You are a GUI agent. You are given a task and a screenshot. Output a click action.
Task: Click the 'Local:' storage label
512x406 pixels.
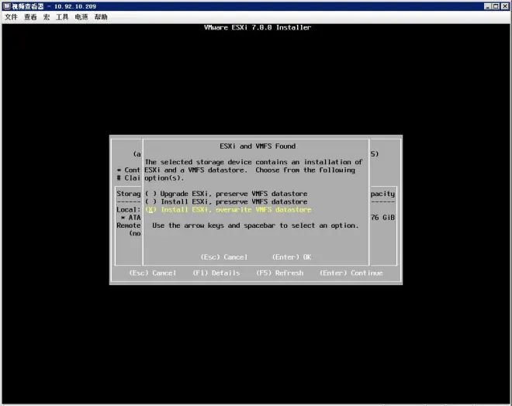128,210
